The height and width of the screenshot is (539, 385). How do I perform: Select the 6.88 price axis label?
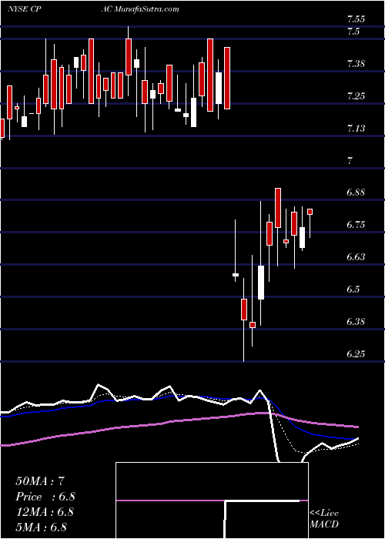[x=357, y=192]
